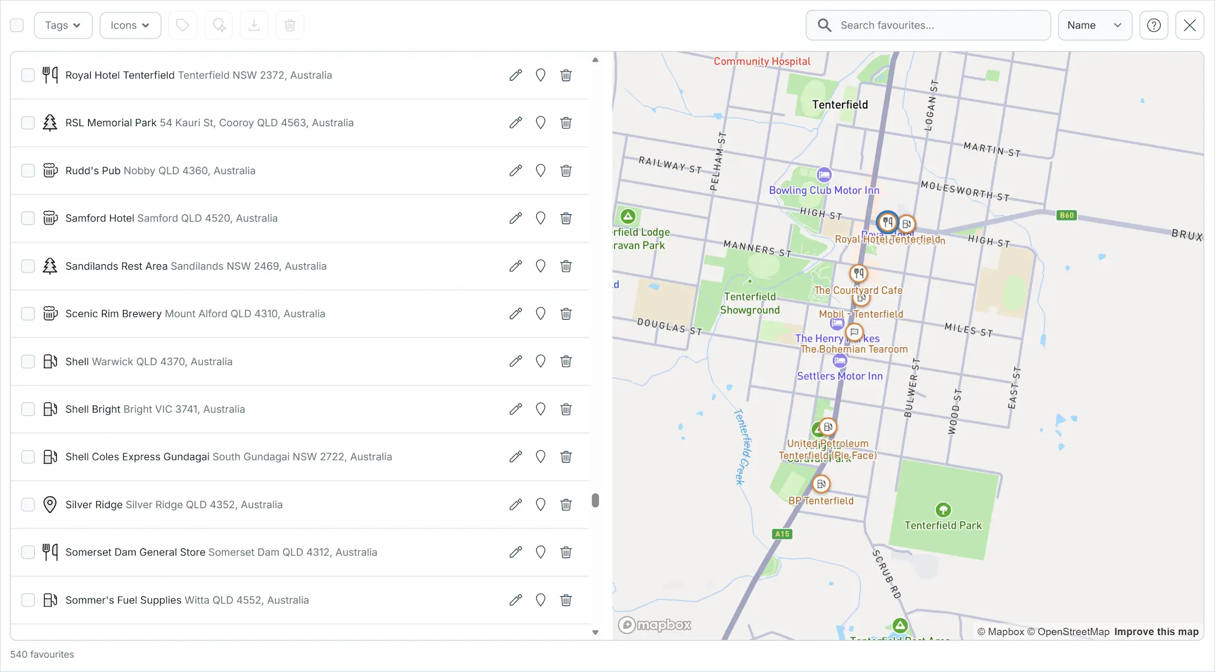The height and width of the screenshot is (672, 1215).
Task: Tick the Rudd's Pub checkbox
Action: coord(28,171)
